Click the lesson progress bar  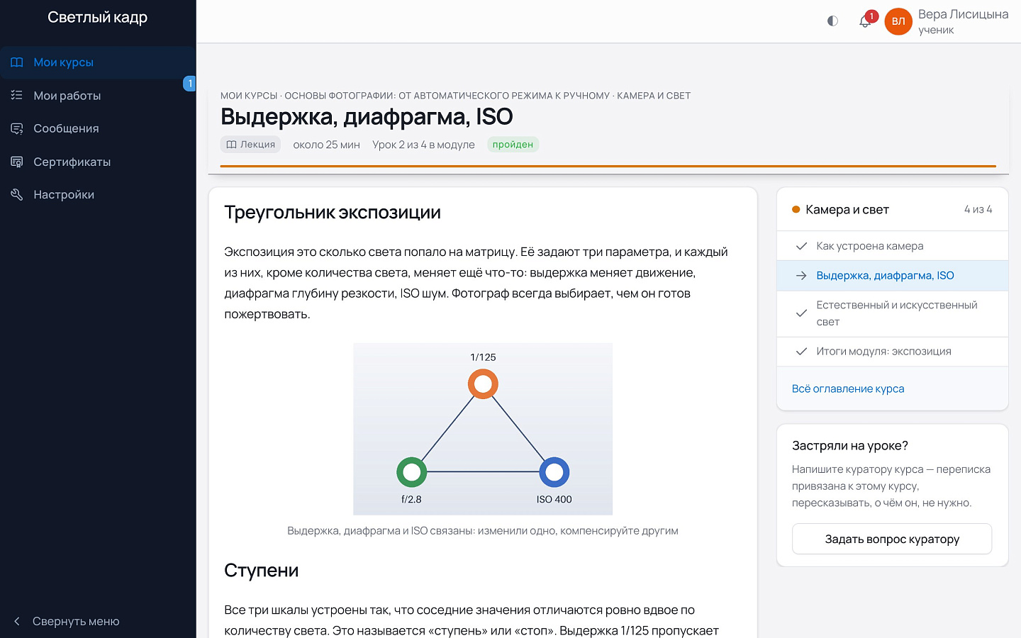(x=608, y=167)
